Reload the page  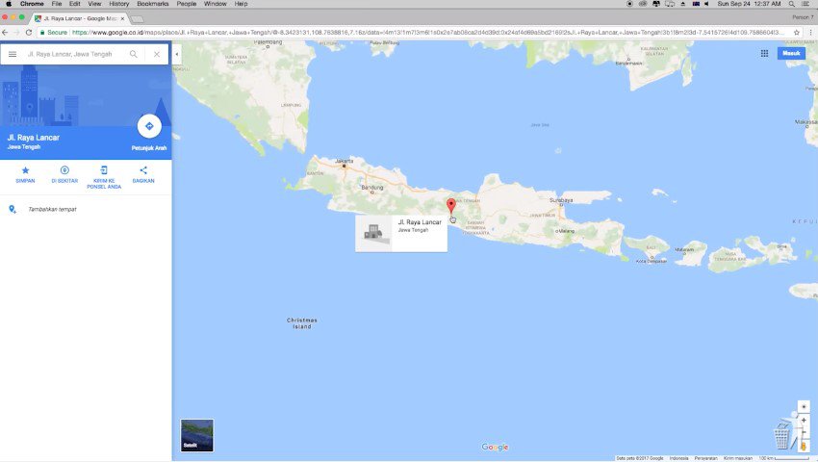(x=29, y=33)
